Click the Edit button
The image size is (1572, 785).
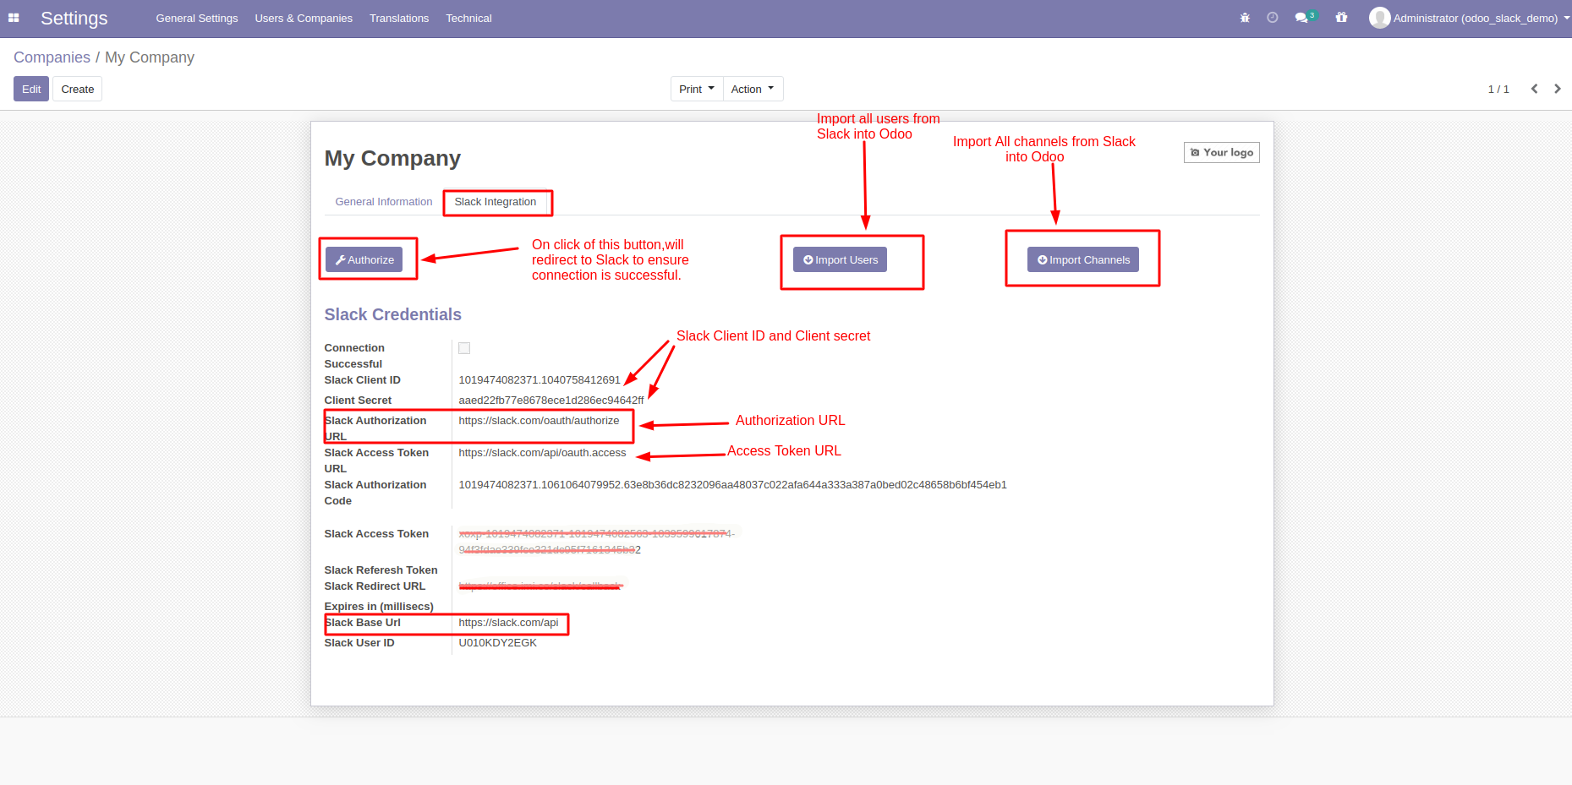[31, 89]
